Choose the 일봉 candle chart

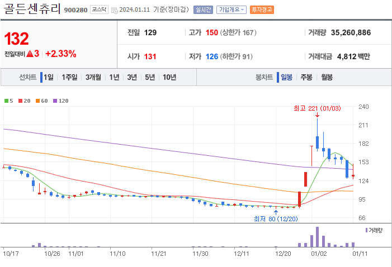pyautogui.click(x=286, y=77)
